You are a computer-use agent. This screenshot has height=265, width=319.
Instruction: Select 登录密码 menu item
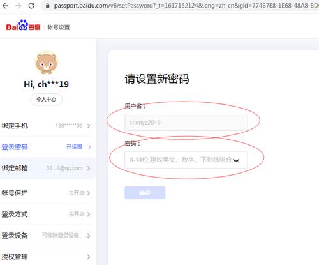coord(15,147)
